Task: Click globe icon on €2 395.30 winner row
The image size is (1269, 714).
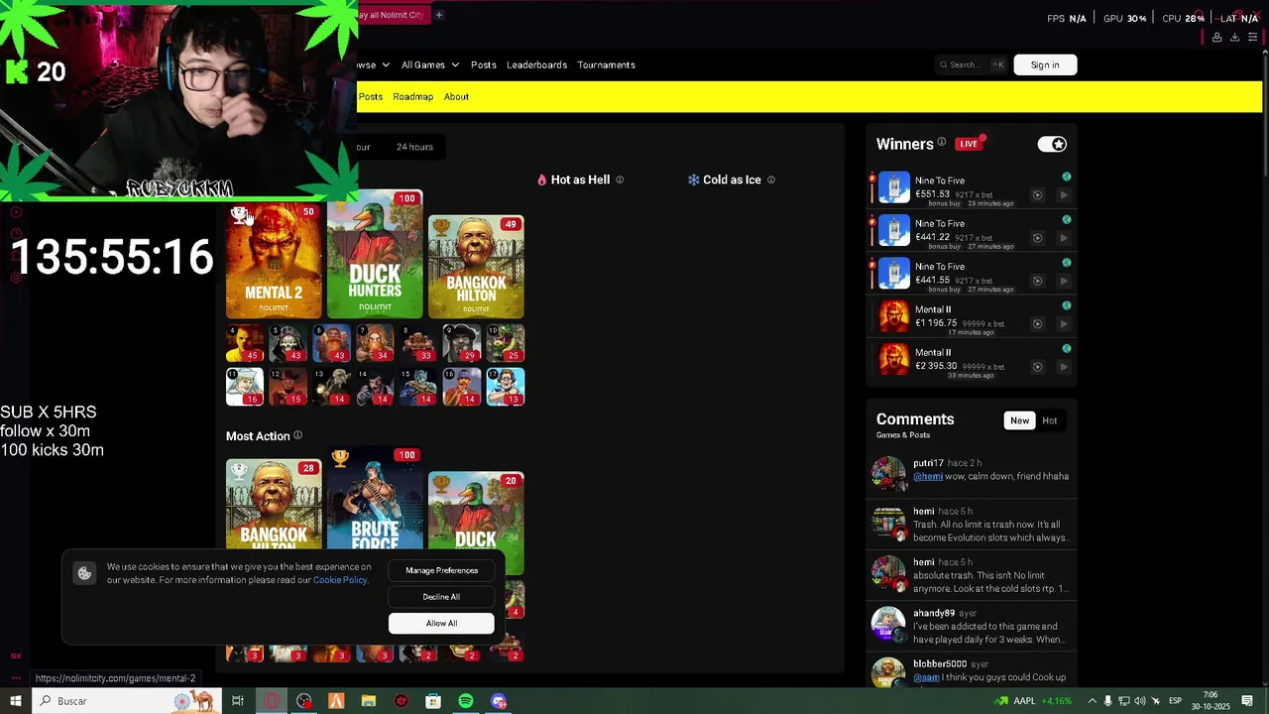Action: coord(1067,348)
